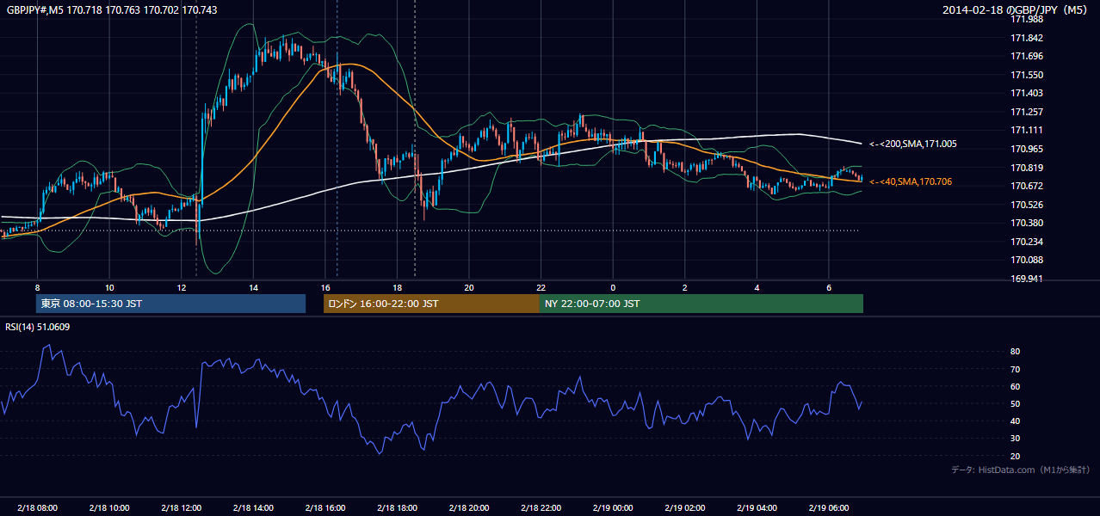
Task: Click hour label 18 under the price chart
Action: [397, 287]
